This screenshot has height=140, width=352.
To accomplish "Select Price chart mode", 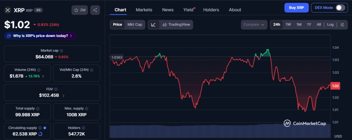I will tap(118, 25).
